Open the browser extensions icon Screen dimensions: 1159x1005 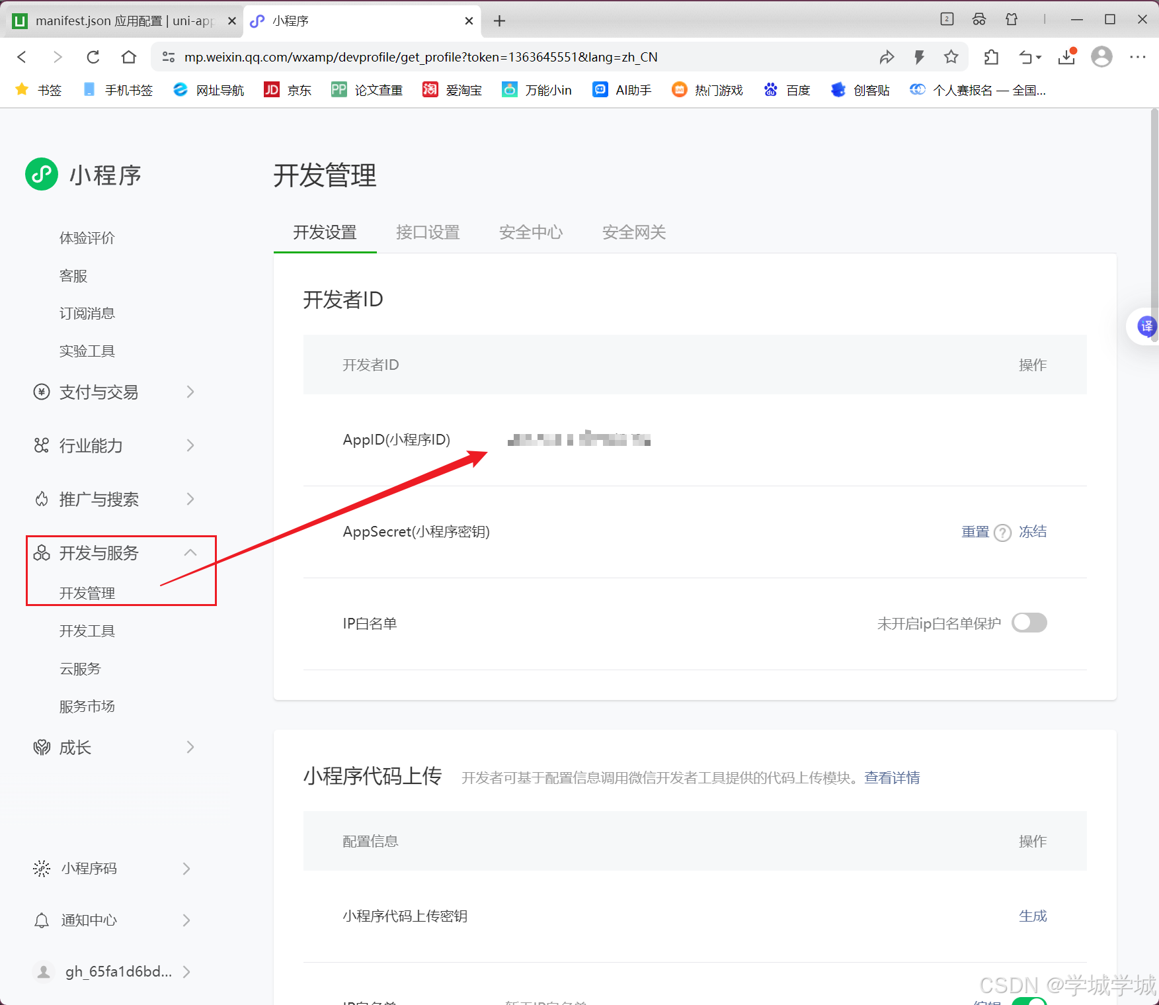(990, 57)
